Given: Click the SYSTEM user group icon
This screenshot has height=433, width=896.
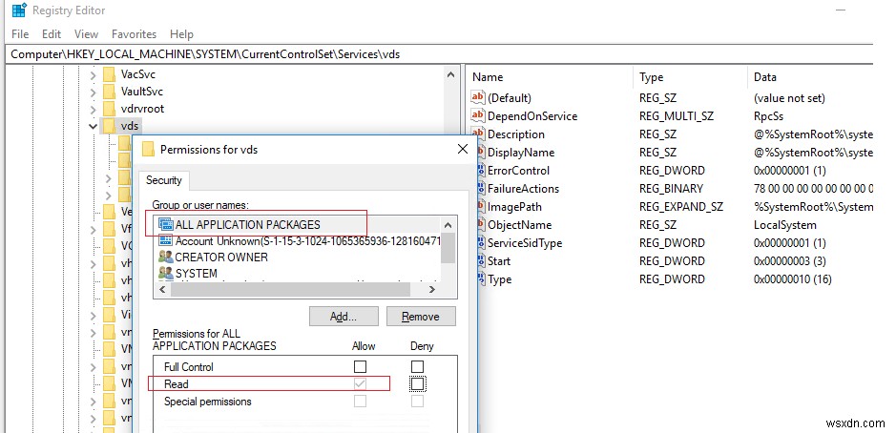Looking at the screenshot, I should (x=166, y=274).
